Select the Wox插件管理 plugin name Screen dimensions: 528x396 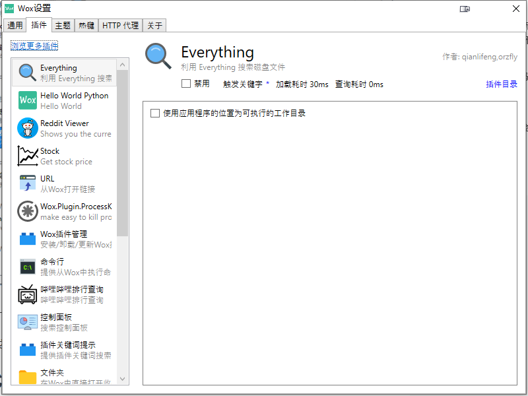64,234
